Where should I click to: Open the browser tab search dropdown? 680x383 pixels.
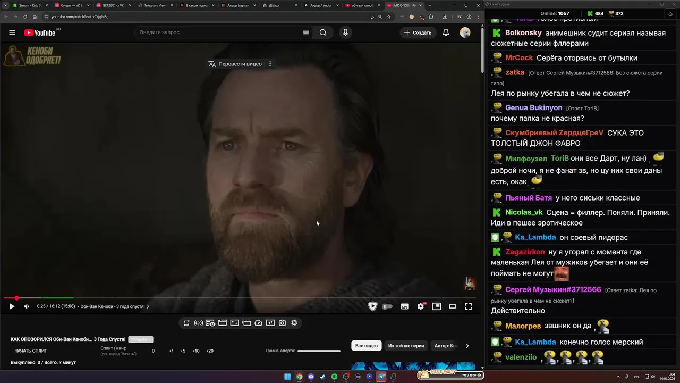point(4,5)
